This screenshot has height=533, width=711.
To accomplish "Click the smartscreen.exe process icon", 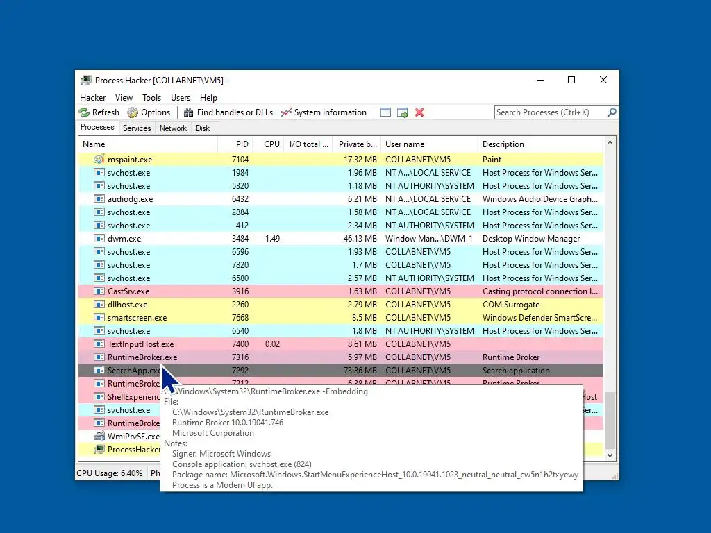I will pyautogui.click(x=99, y=317).
